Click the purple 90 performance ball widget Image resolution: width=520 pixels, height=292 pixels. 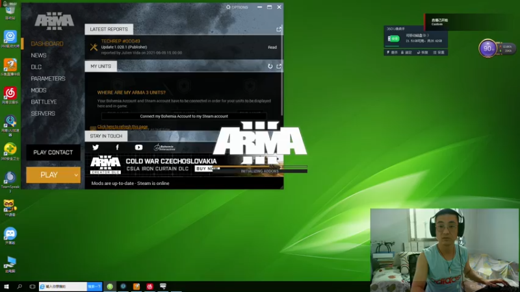tap(487, 48)
